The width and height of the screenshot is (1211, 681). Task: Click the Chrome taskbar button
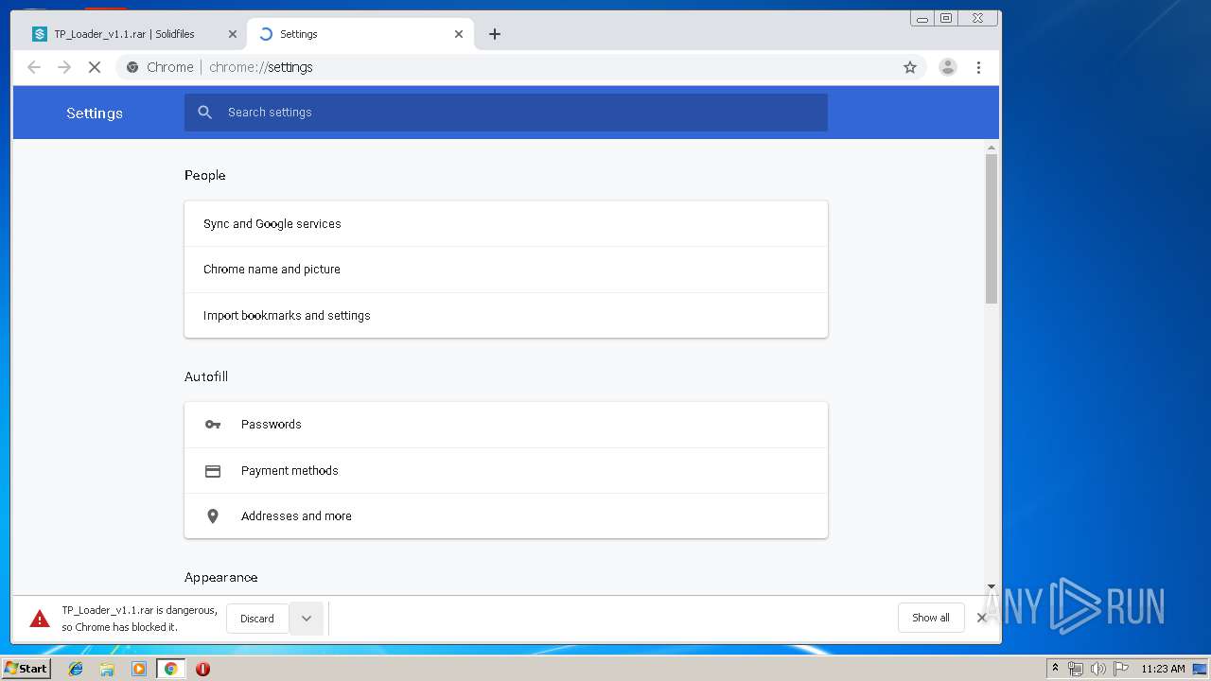point(170,669)
